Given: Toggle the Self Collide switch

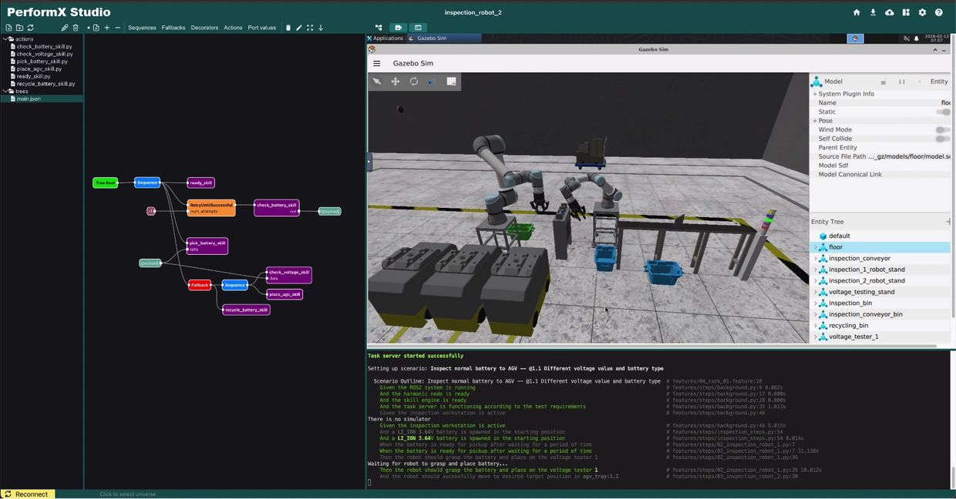Looking at the screenshot, I should [x=942, y=139].
